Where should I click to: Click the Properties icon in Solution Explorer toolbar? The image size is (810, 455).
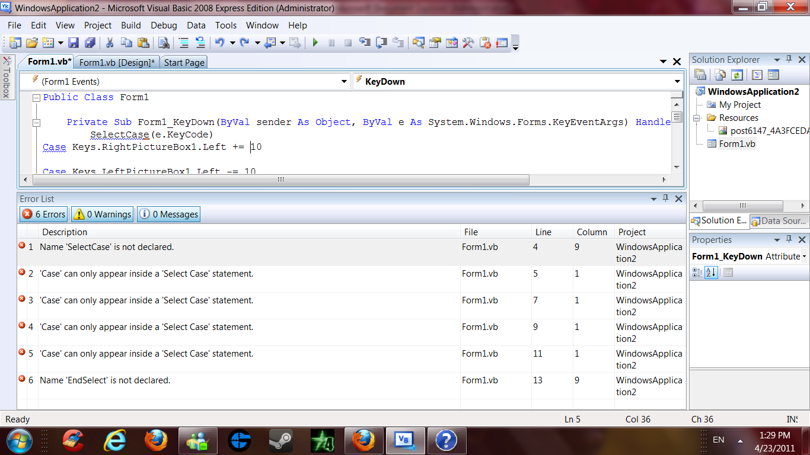pos(700,75)
